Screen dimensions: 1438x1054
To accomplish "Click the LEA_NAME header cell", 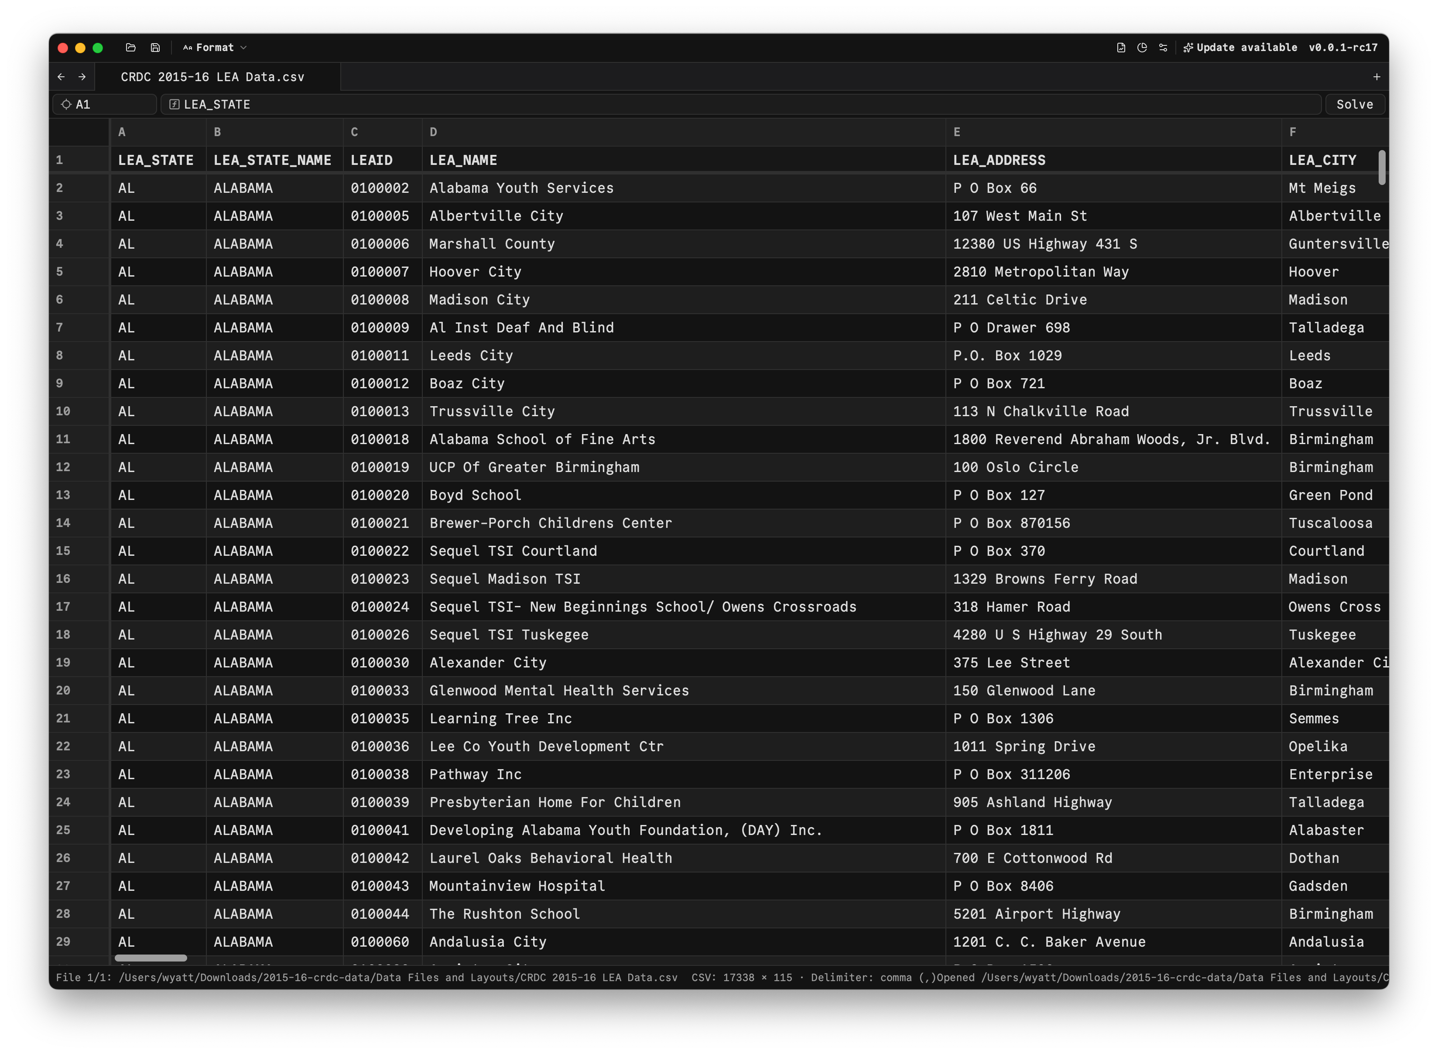I will coord(683,160).
